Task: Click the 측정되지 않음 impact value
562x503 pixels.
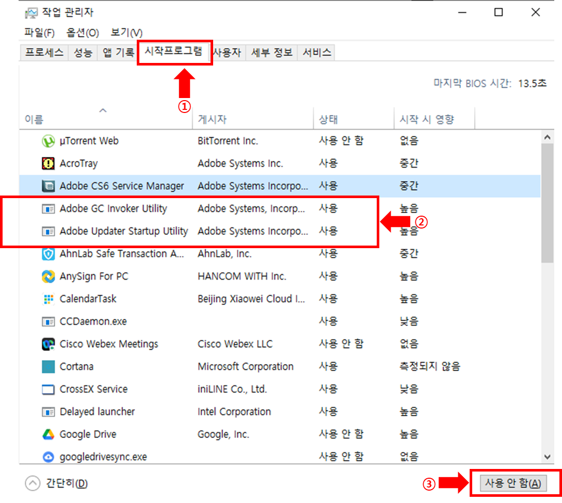Action: point(430,366)
